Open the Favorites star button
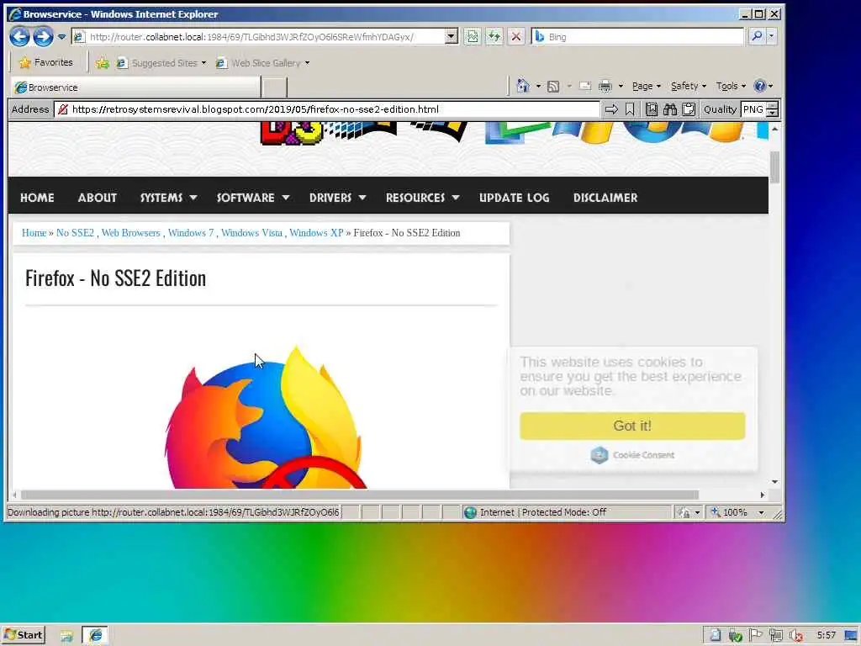The width and height of the screenshot is (861, 646). point(46,62)
